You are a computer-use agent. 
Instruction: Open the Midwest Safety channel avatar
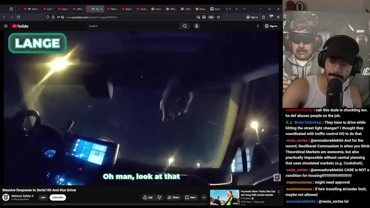tap(6, 197)
